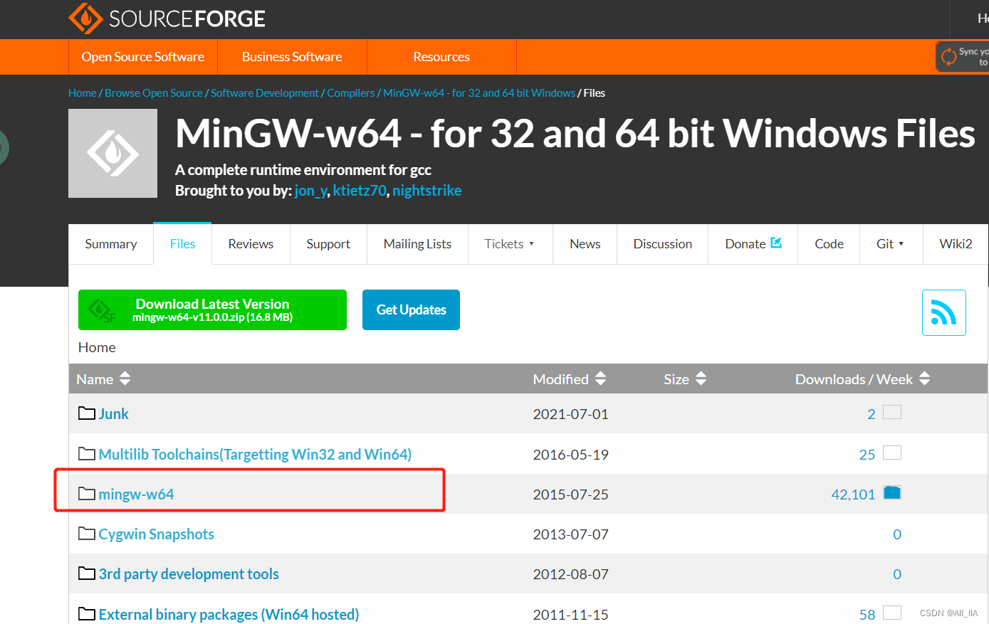Image resolution: width=989 pixels, height=624 pixels.
Task: Open the Discussion tab
Action: [x=663, y=244]
